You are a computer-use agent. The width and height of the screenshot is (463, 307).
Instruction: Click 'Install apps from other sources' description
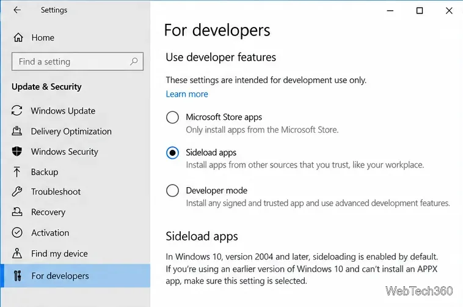pyautogui.click(x=305, y=165)
